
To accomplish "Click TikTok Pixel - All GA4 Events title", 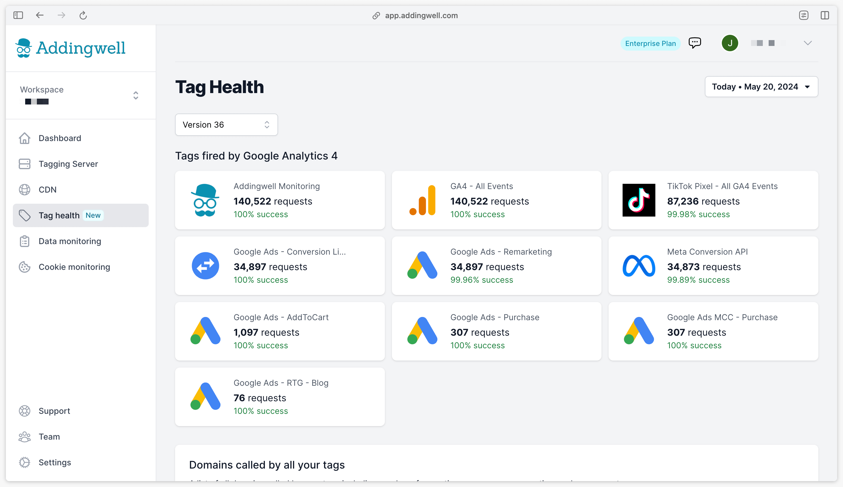I will click(x=722, y=186).
